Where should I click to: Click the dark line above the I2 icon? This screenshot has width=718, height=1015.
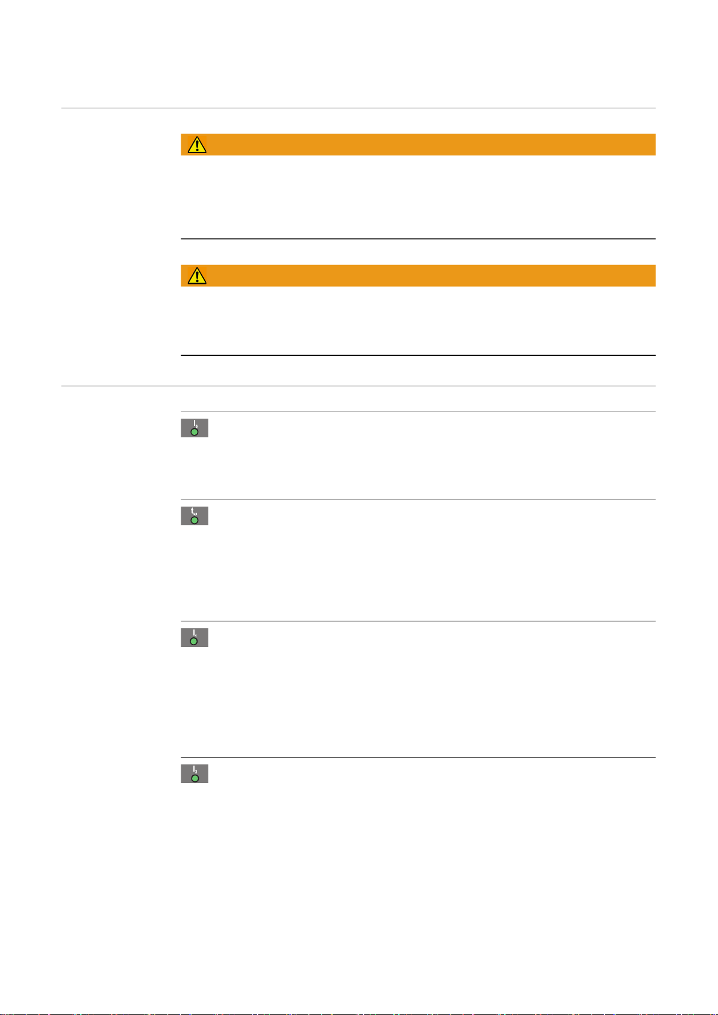coord(418,757)
